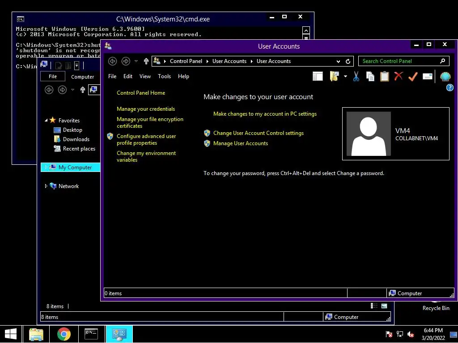Click the Copy icon in the toolbar
This screenshot has width=458, height=343.
pos(370,76)
